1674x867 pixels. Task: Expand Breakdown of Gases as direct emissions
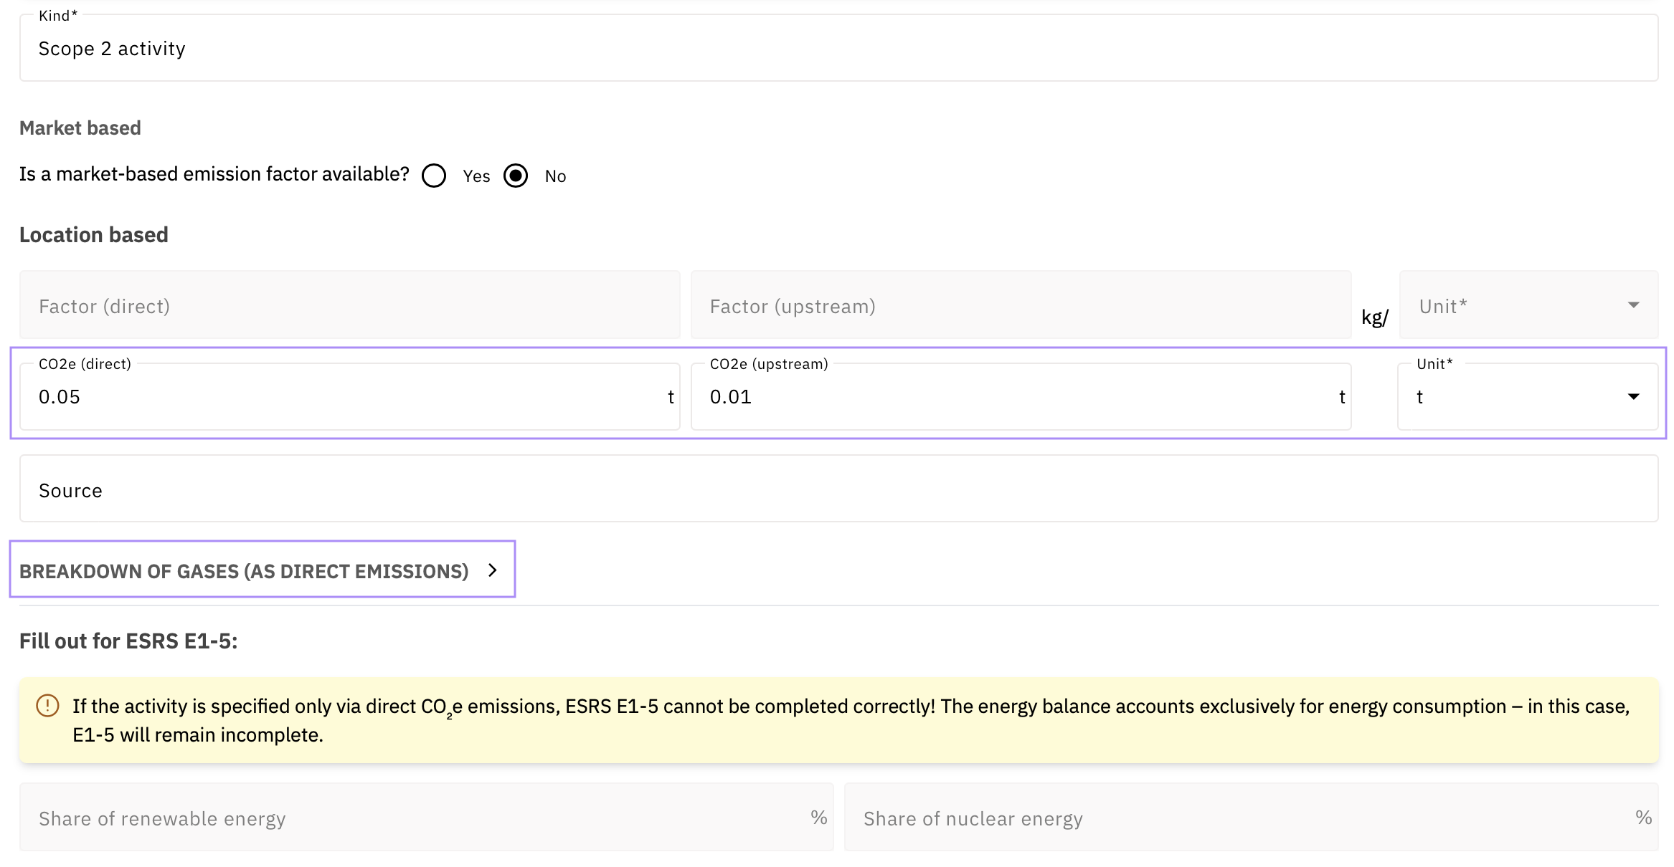[244, 571]
